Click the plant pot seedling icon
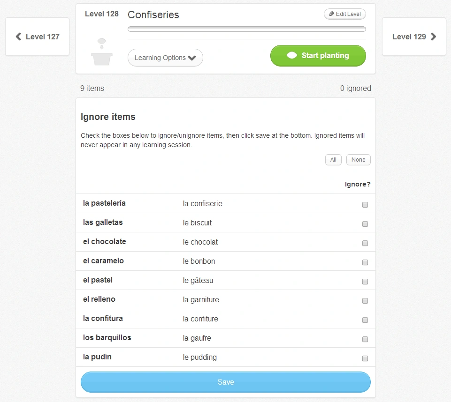The image size is (451, 402). pos(102,52)
